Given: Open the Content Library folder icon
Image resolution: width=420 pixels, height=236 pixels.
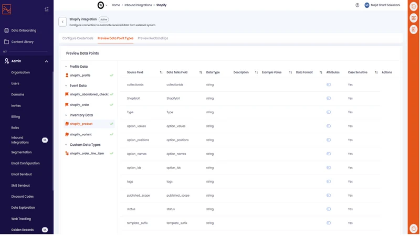Looking at the screenshot, I should pos(6,42).
